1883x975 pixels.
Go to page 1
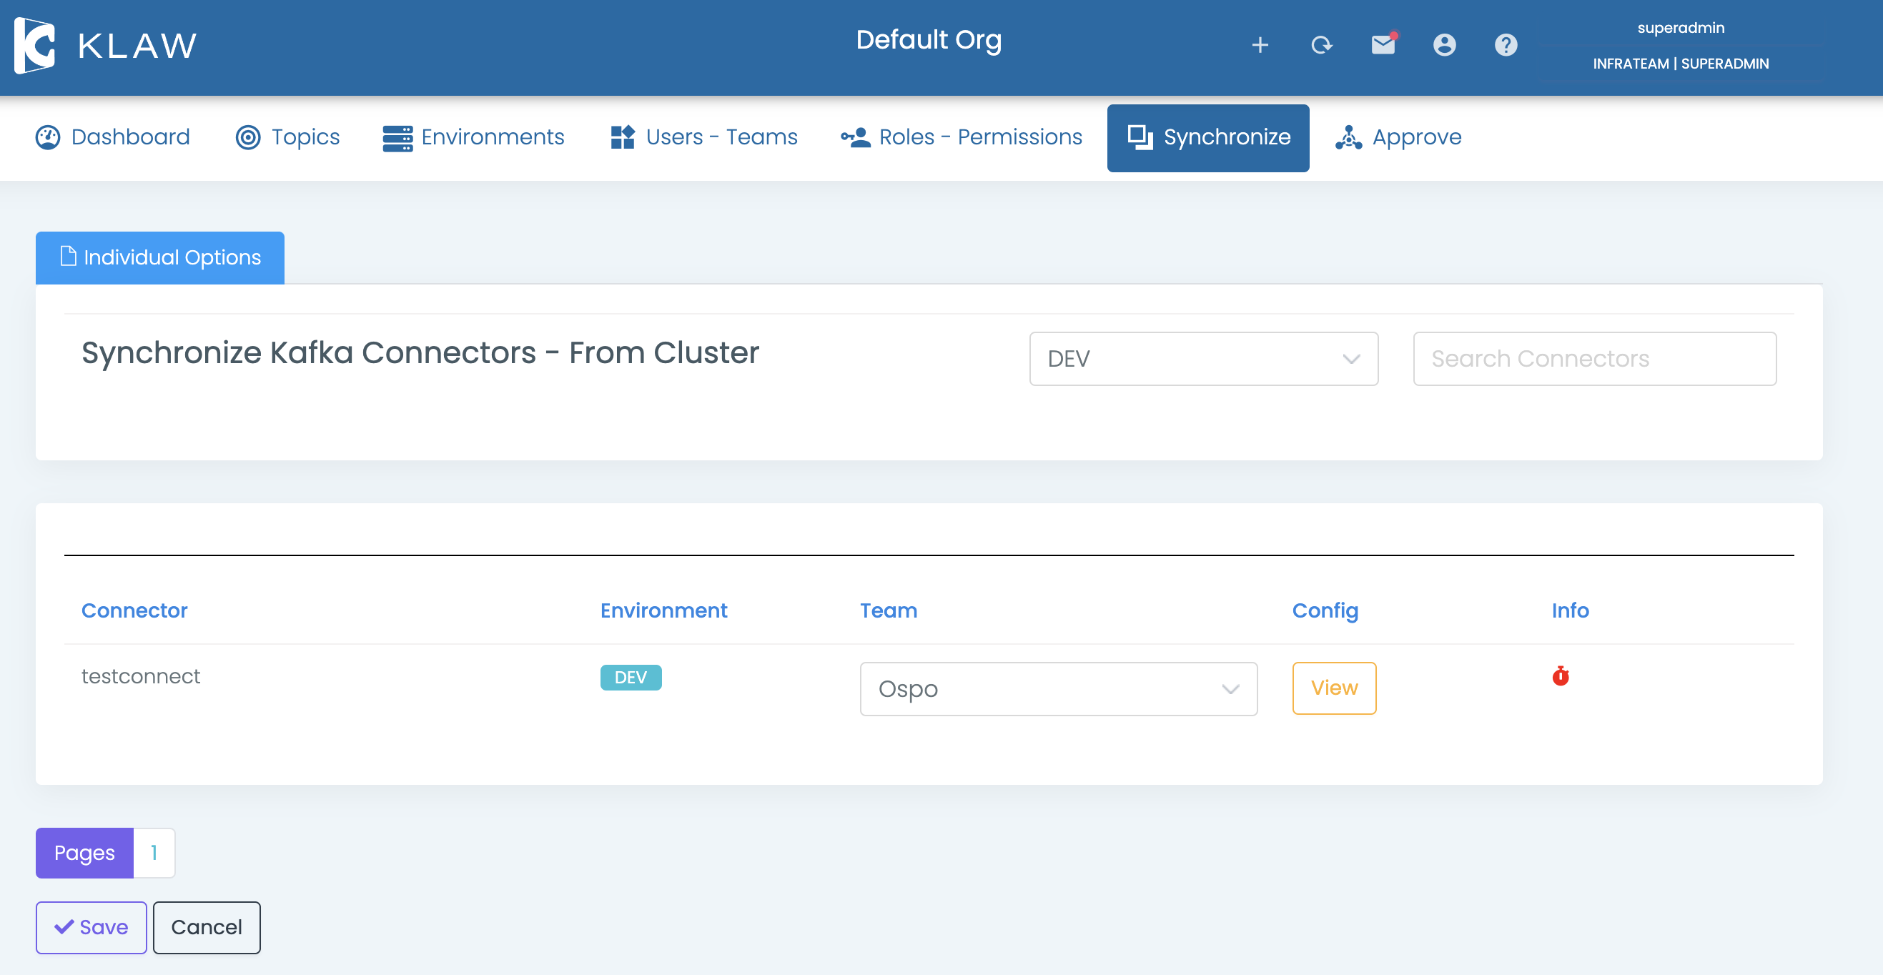[x=154, y=852]
